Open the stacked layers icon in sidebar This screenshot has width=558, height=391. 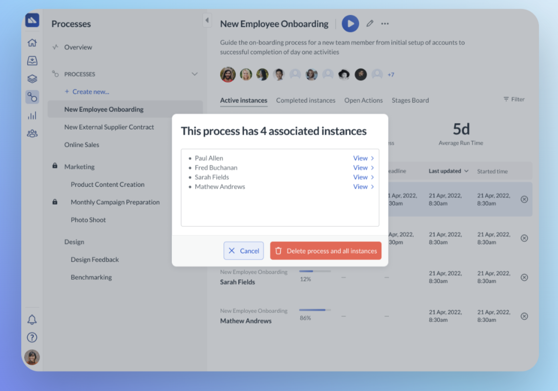32,79
